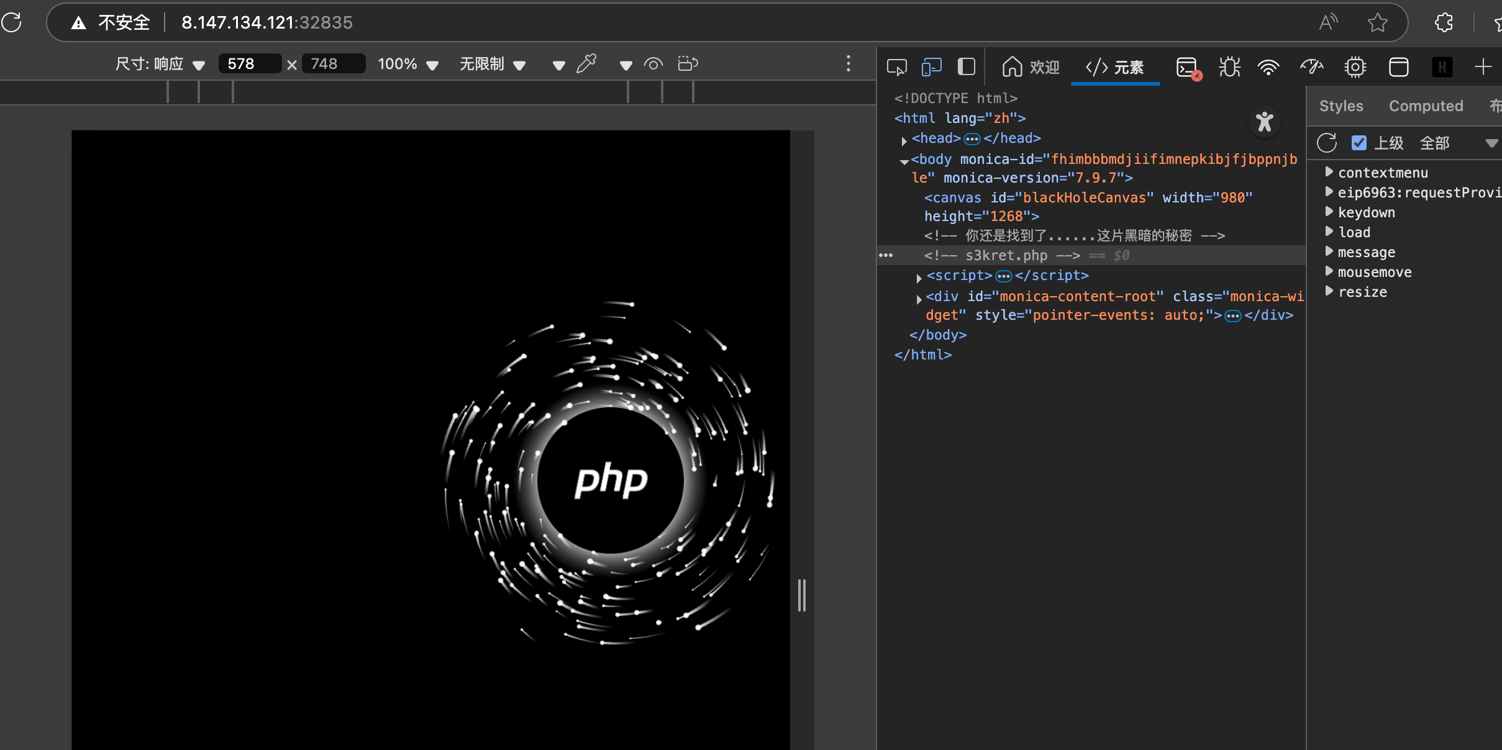Screen dimensions: 1502x750
Task: Open the Sources bug icon panel
Action: click(x=1229, y=66)
